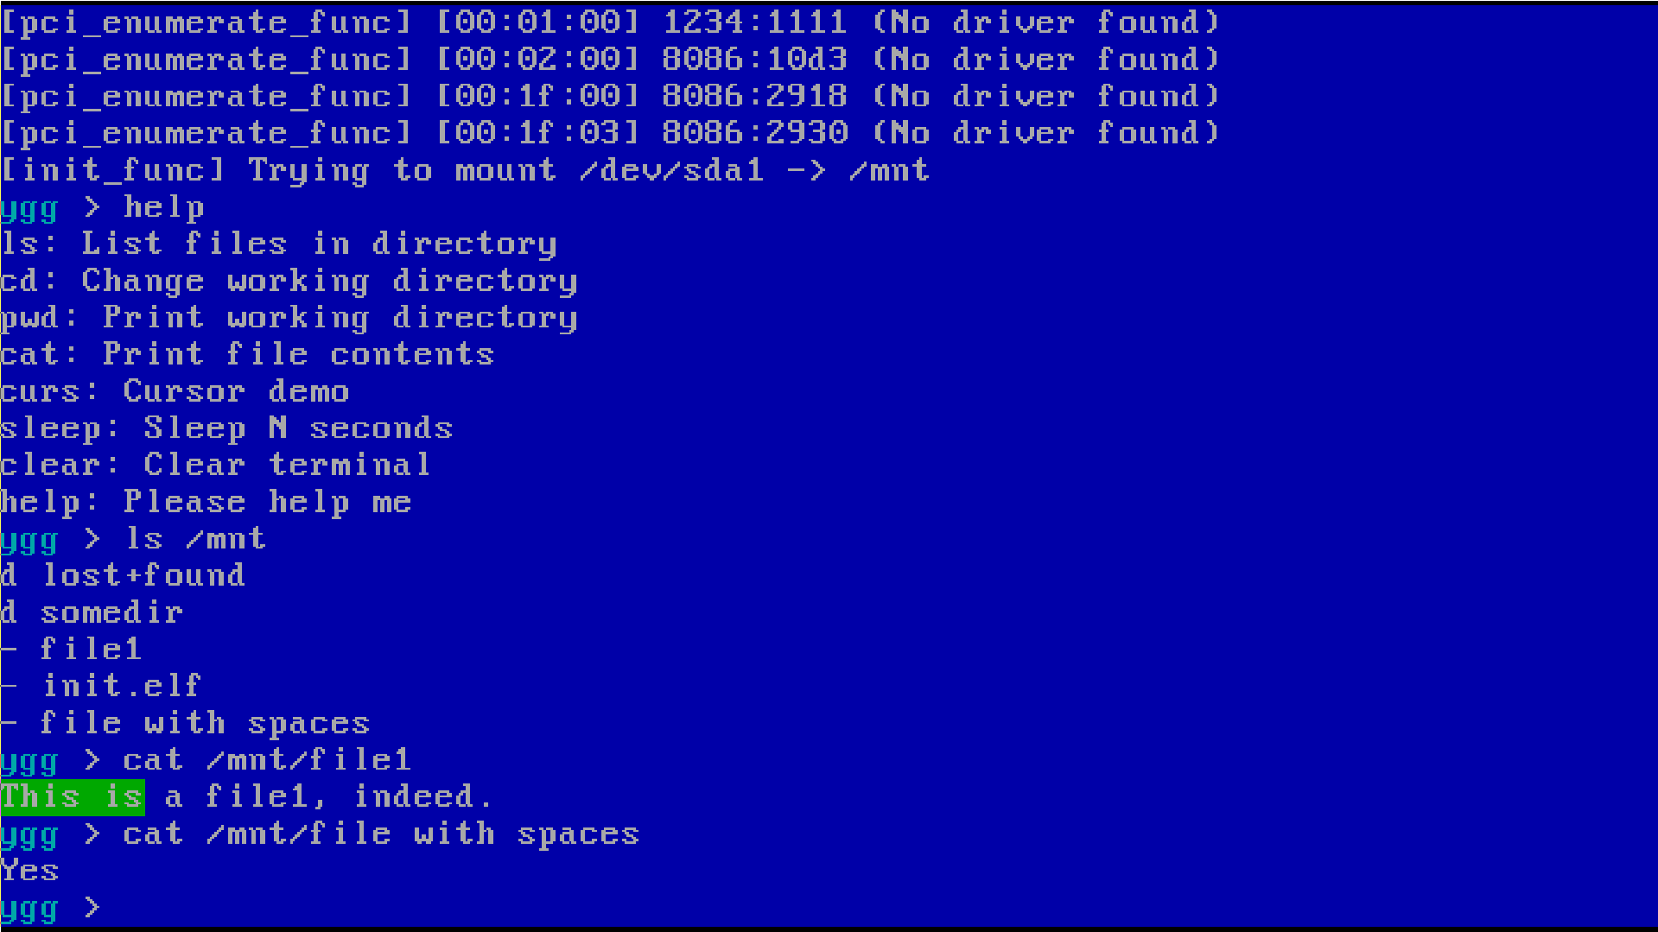
Task: Select the lost+found directory entry
Action: click(x=123, y=575)
